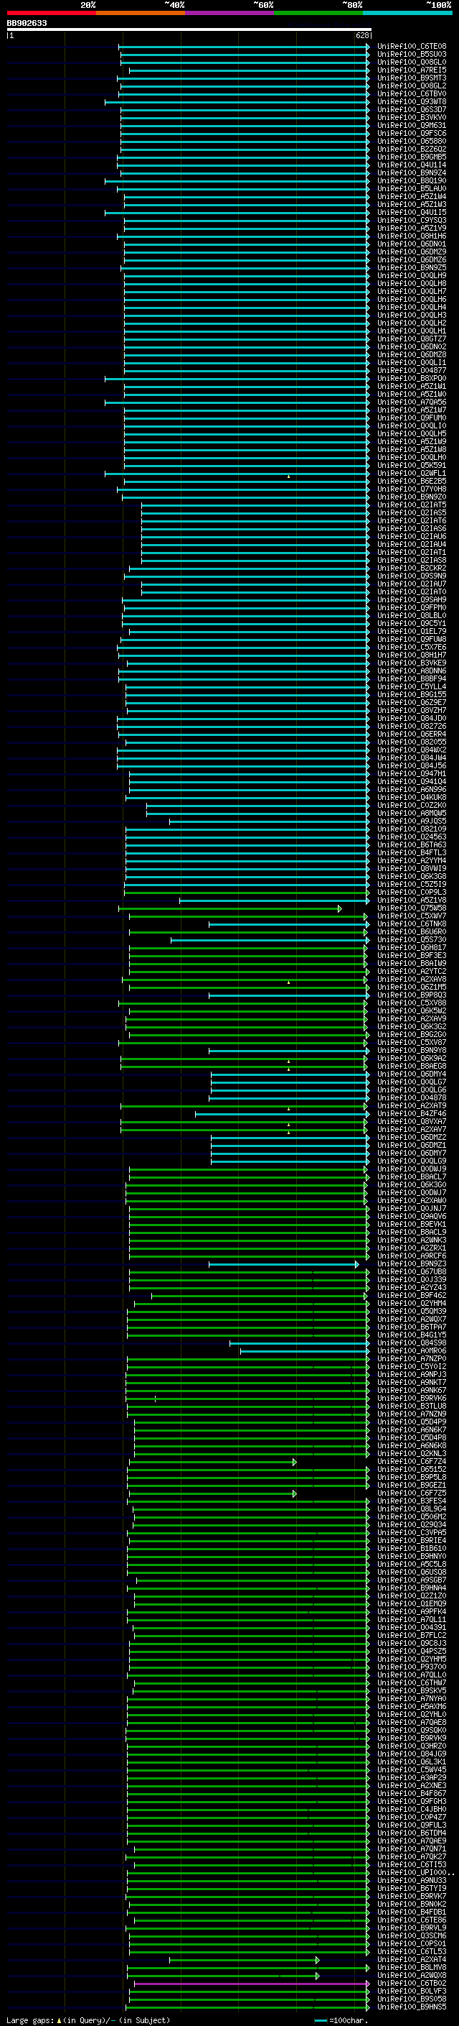
Task: Select hit UniRef100_Q4U114
Action: (x=412, y=165)
